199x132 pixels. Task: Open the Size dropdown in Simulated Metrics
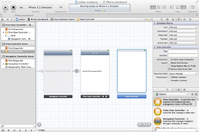click(183, 27)
